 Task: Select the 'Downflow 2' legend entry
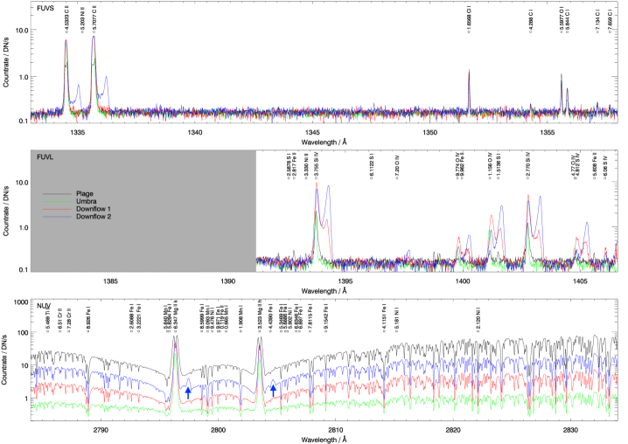click(x=94, y=217)
